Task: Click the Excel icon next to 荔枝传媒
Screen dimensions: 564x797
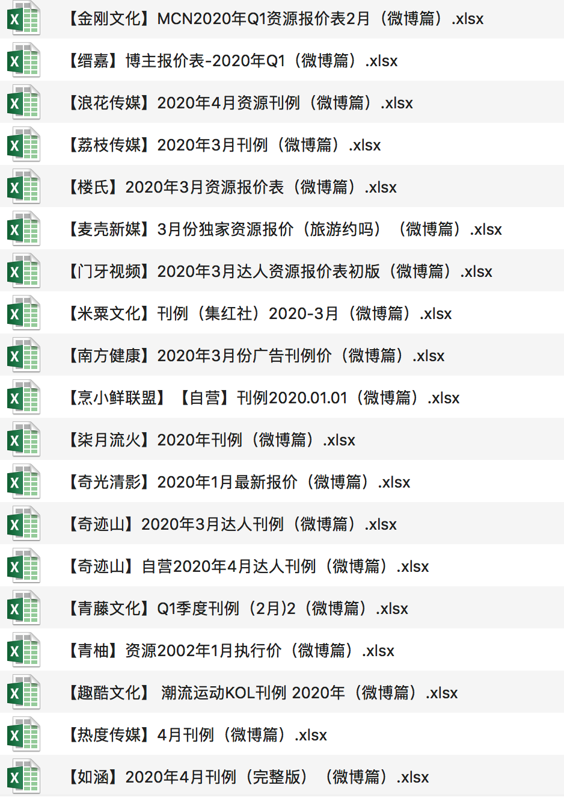Action: point(23,145)
